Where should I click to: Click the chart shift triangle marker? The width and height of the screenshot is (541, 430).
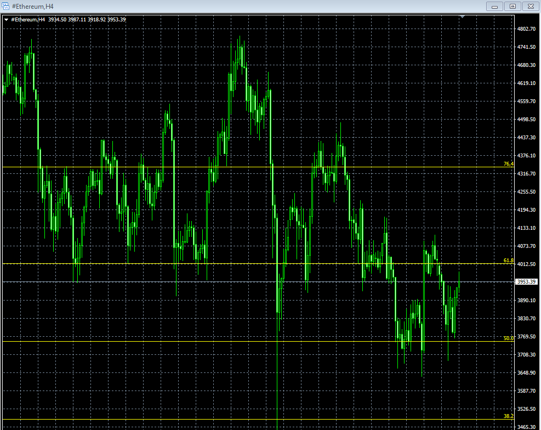pos(463,17)
